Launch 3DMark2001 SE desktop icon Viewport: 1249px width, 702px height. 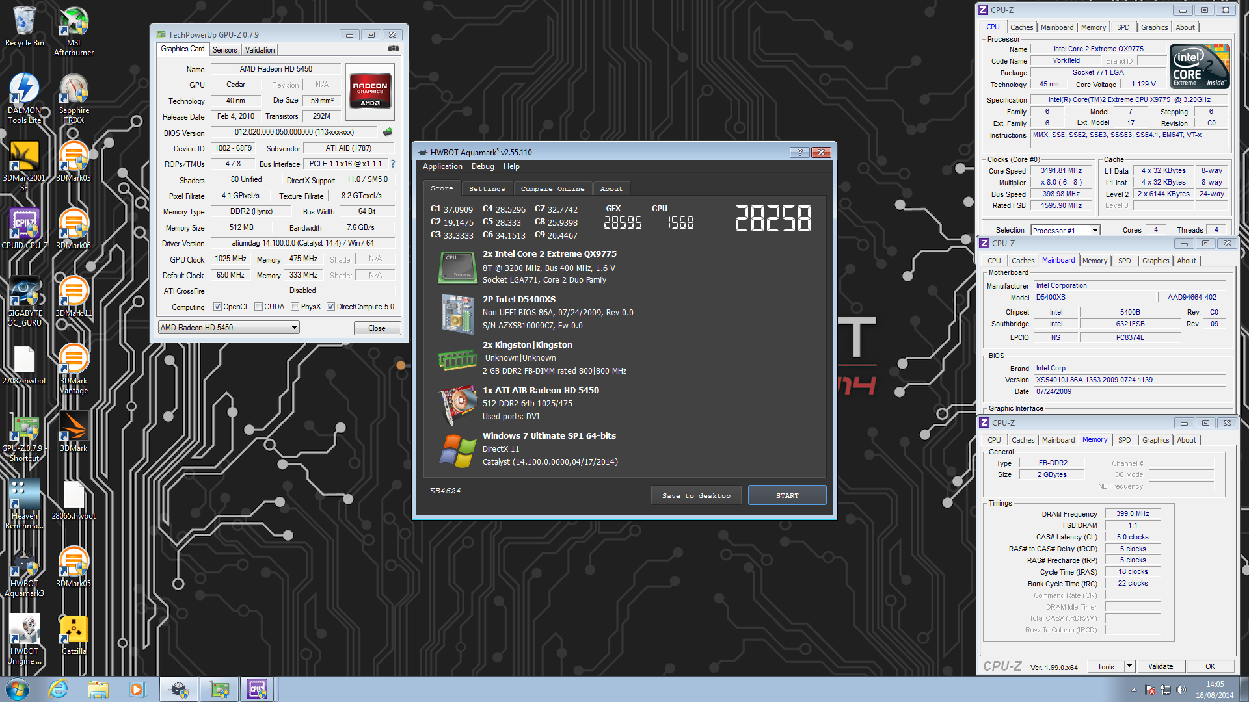(25, 166)
